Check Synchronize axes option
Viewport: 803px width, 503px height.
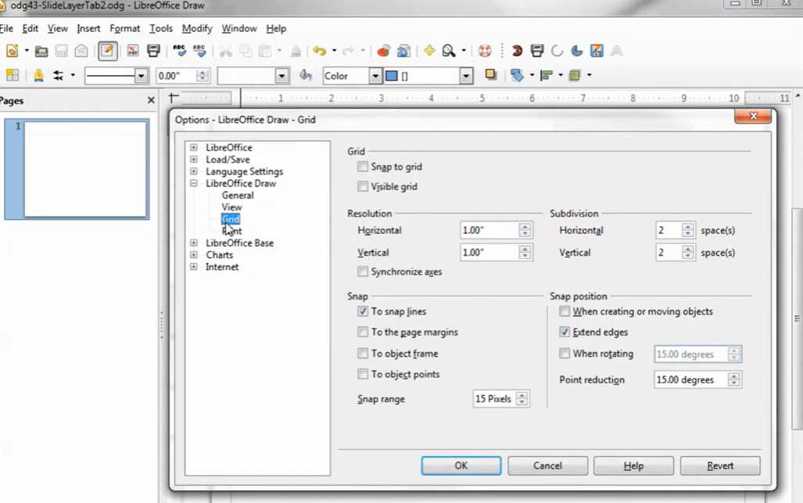point(363,271)
